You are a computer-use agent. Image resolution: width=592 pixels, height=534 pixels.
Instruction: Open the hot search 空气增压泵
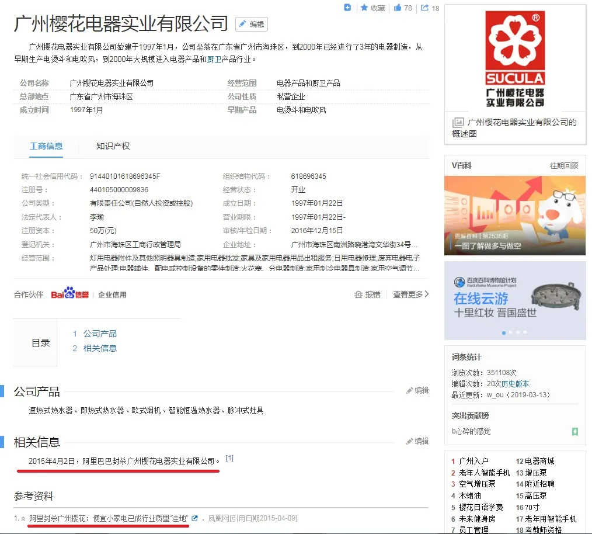pos(477,484)
